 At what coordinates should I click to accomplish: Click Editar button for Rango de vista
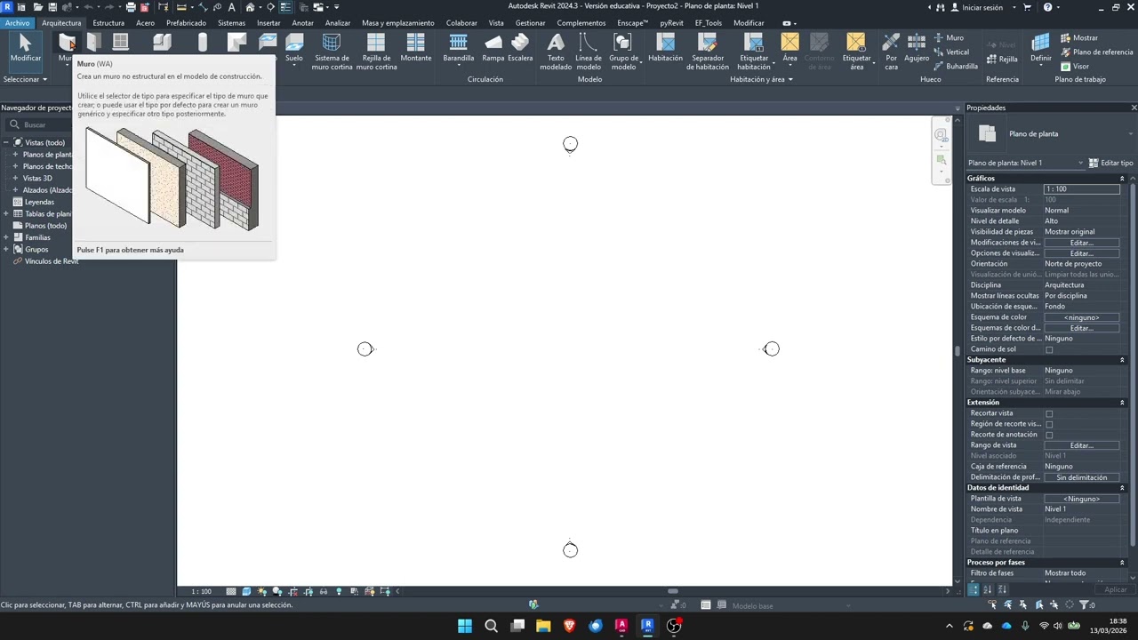tap(1081, 445)
